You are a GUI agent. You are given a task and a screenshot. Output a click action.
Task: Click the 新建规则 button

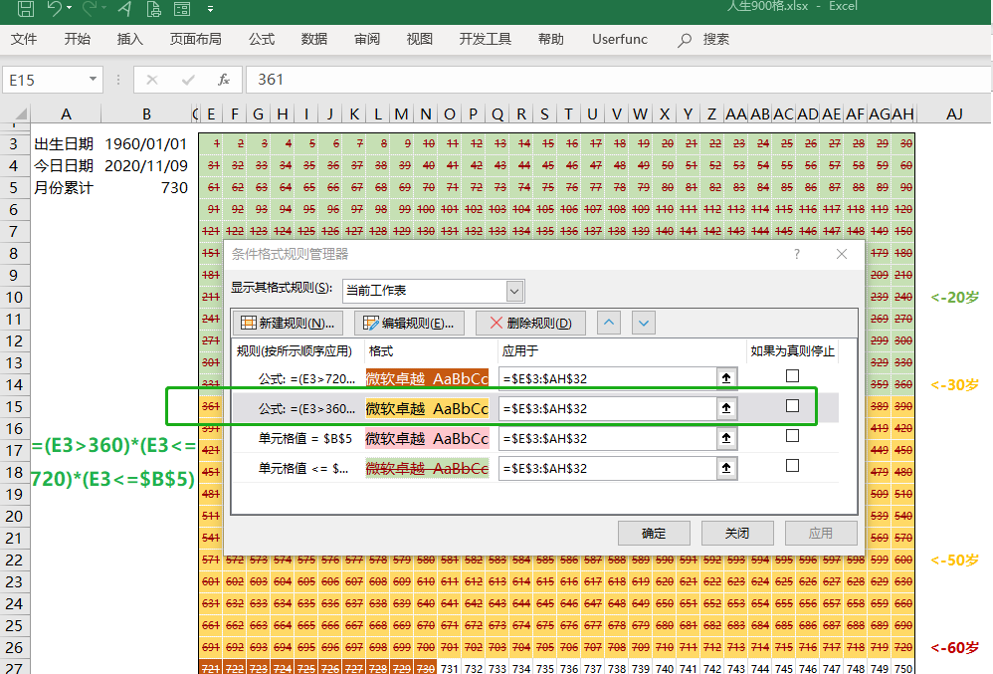pyautogui.click(x=288, y=324)
